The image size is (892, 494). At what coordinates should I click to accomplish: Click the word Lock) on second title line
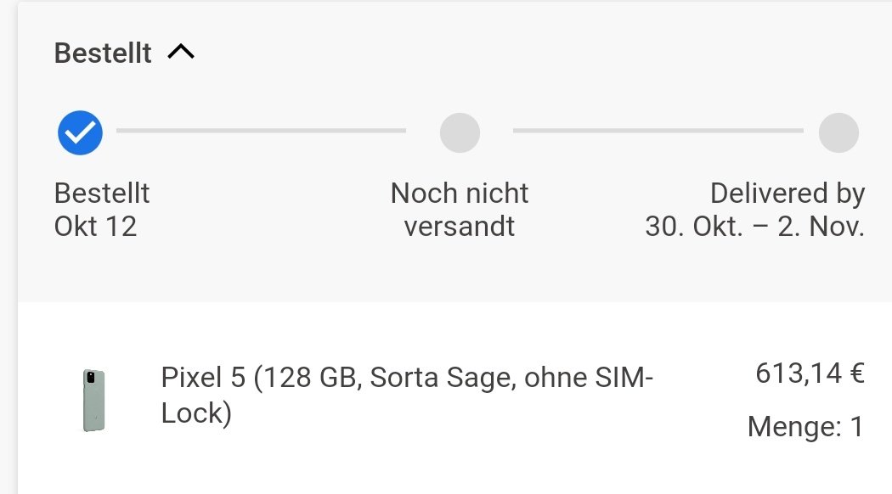coord(196,412)
